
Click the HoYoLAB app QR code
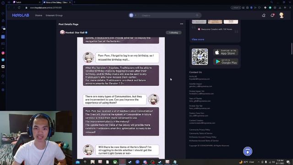(x=200, y=57)
